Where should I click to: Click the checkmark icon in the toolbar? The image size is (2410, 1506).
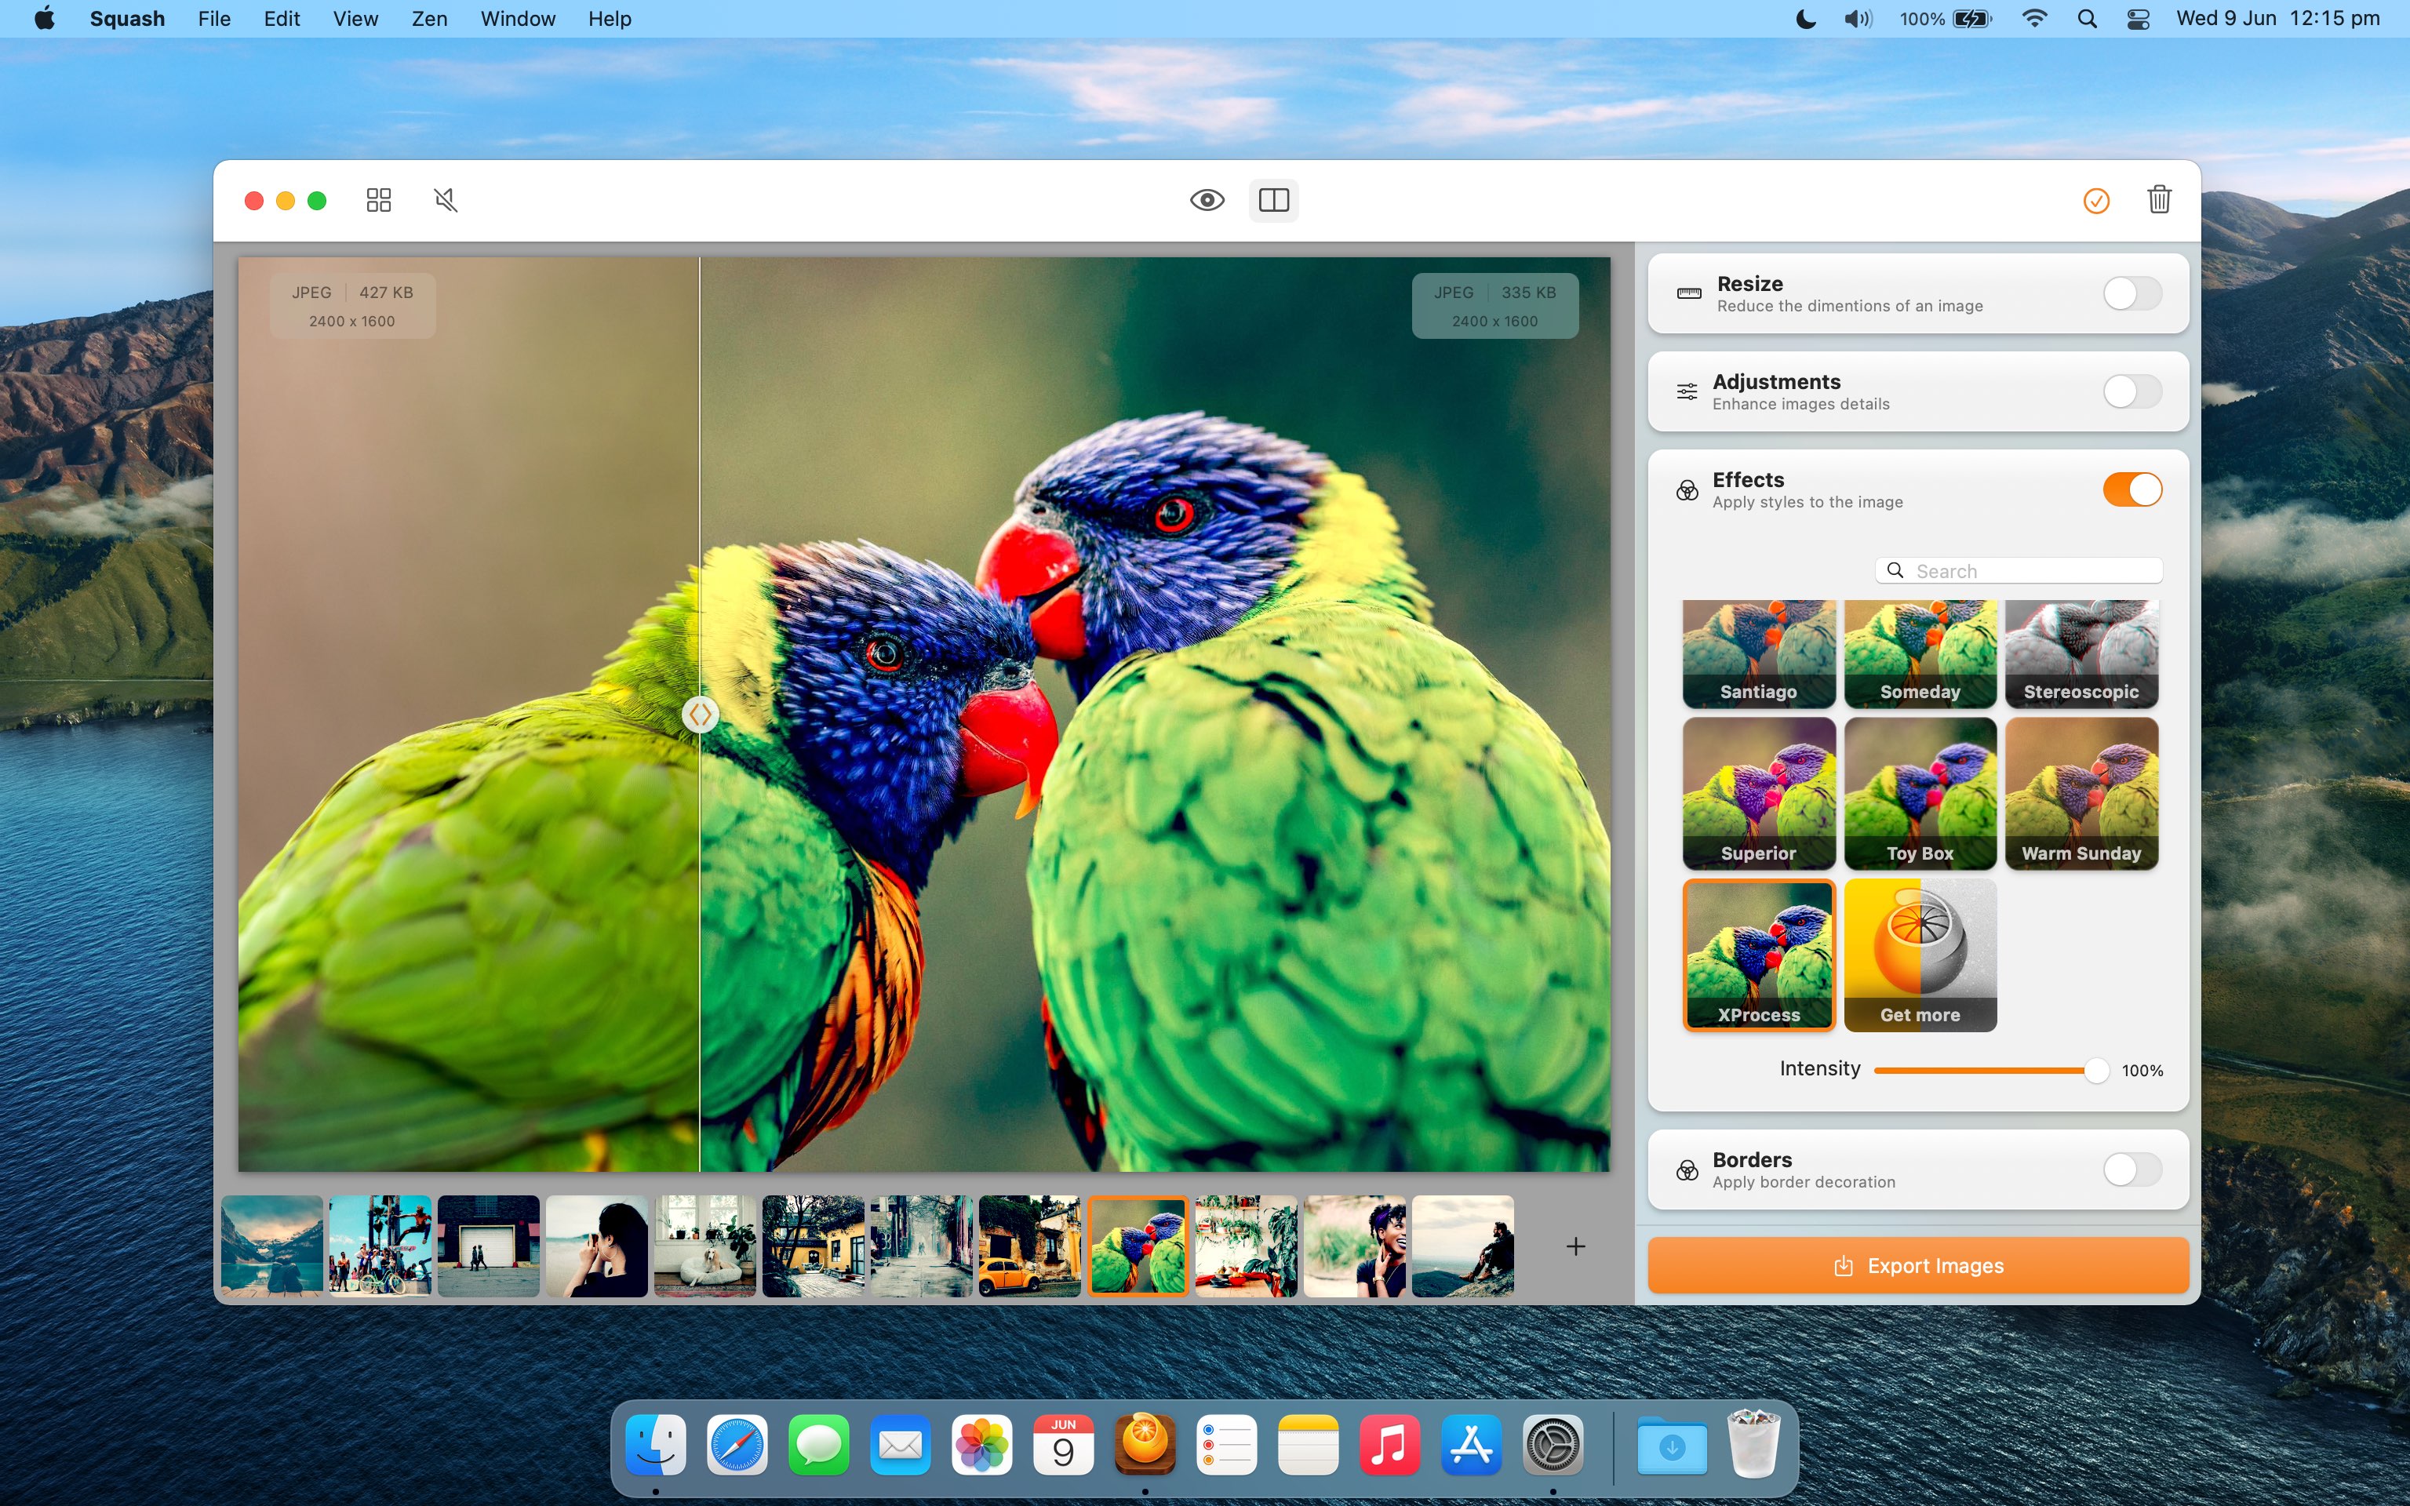[x=2096, y=200]
